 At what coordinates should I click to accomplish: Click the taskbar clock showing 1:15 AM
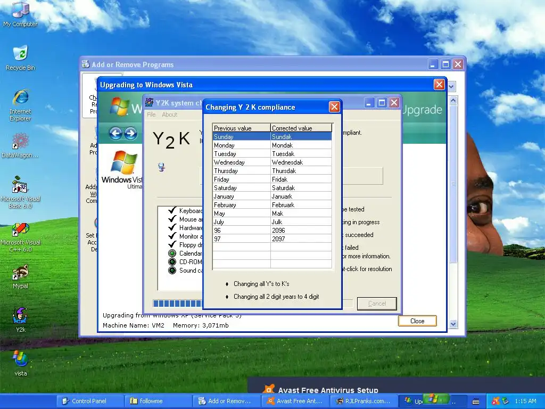(525, 401)
